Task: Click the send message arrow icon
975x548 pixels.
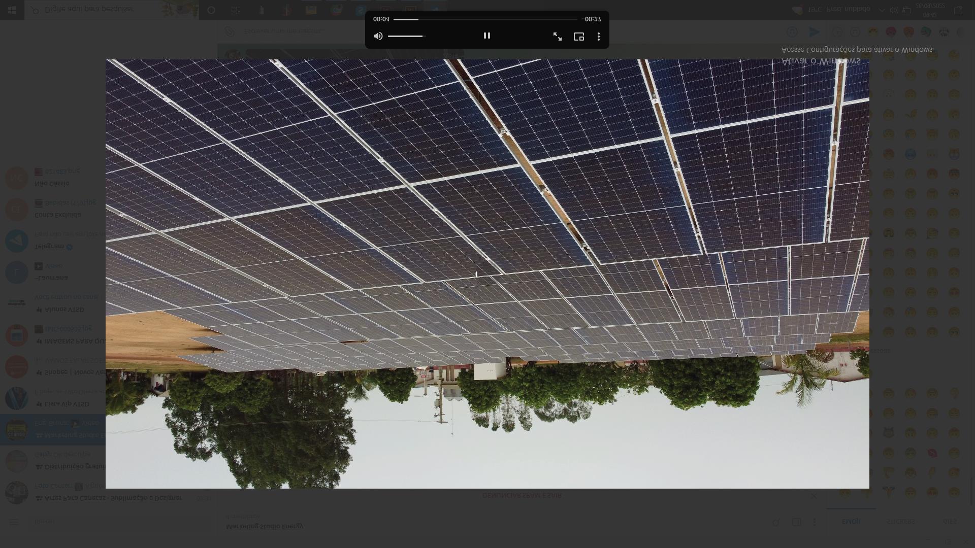Action: 814,32
